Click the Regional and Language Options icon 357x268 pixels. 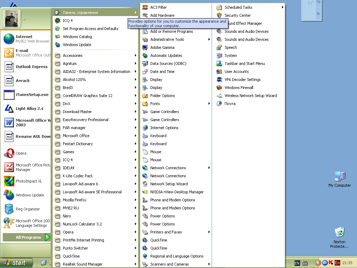[x=145, y=256]
